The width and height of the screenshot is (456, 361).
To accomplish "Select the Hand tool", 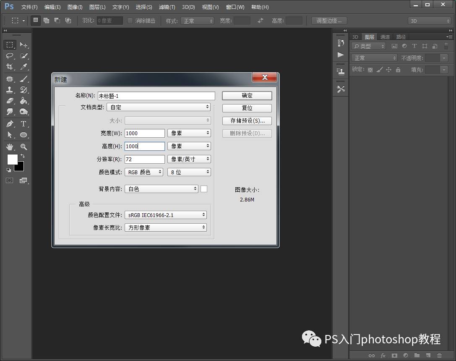I will click(10, 147).
